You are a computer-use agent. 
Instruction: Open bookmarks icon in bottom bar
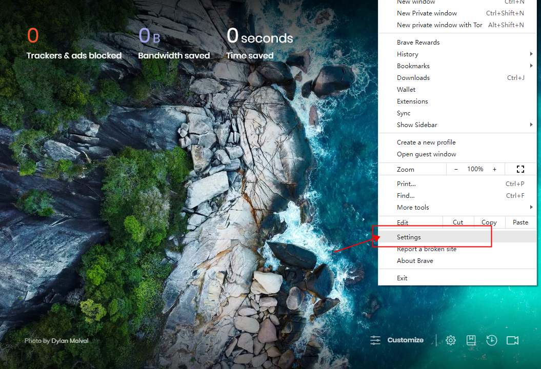click(471, 340)
